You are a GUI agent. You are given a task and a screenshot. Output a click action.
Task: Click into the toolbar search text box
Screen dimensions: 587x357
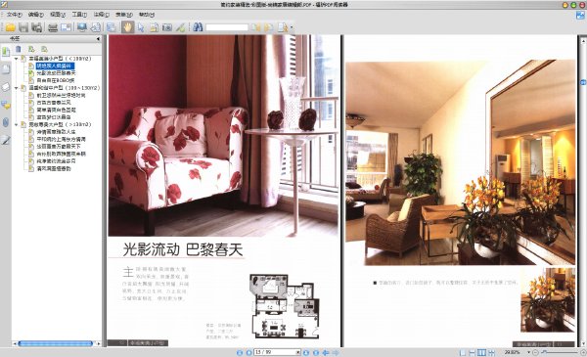227,27
